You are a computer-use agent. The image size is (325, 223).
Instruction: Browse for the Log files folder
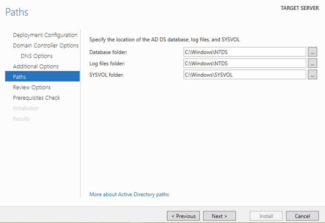click(312, 63)
